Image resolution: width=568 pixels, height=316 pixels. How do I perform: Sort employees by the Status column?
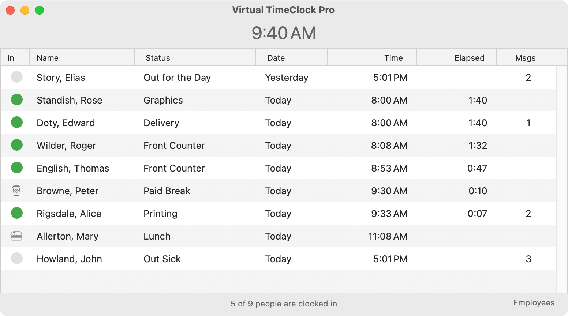(157, 57)
